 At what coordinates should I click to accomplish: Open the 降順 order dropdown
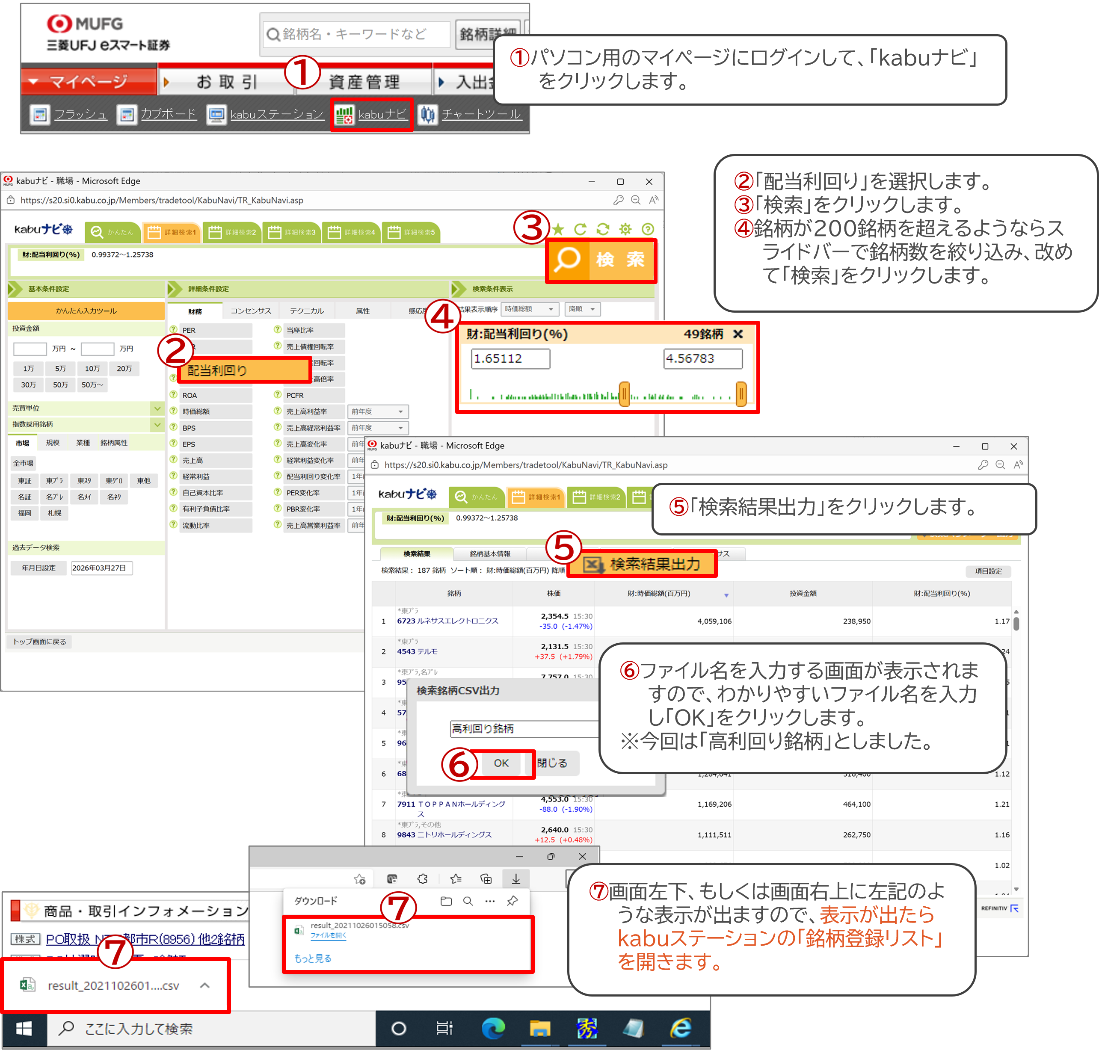[x=582, y=309]
